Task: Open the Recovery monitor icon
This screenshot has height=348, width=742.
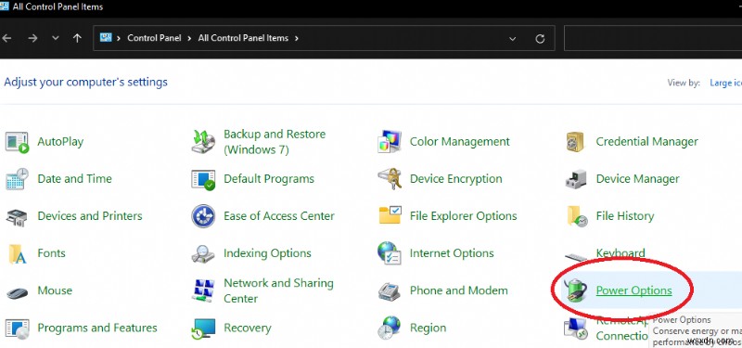Action: (203, 329)
